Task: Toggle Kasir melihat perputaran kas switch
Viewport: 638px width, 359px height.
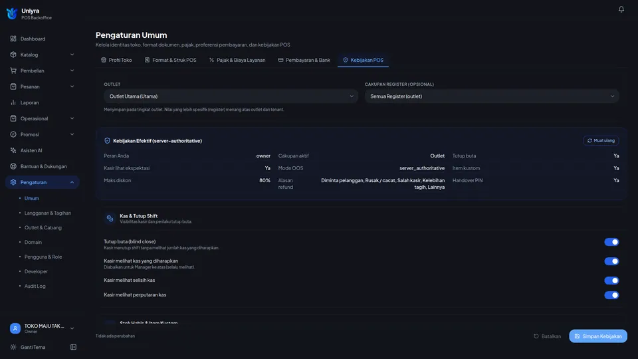Action: 611,295
